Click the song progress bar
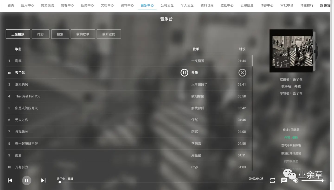The height and width of the screenshot is (190, 334). [160, 182]
